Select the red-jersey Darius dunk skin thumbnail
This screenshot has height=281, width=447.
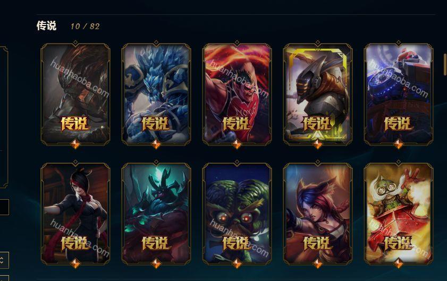237,94
